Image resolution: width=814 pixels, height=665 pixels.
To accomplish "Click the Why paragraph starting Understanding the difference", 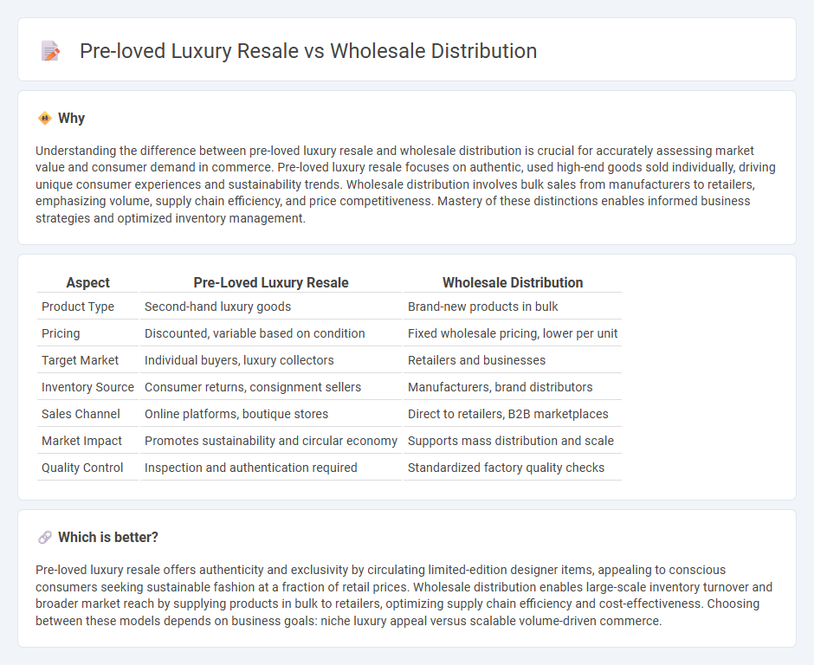I will pyautogui.click(x=405, y=184).
